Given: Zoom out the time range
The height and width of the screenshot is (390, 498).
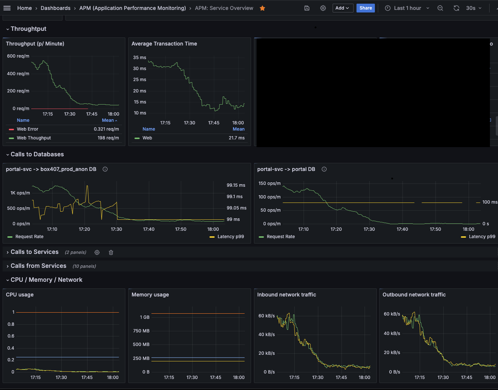Looking at the screenshot, I should [440, 8].
